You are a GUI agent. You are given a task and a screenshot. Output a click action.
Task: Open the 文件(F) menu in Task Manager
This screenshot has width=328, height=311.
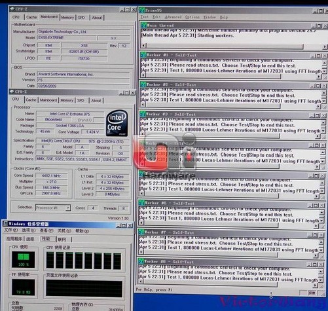click(11, 230)
